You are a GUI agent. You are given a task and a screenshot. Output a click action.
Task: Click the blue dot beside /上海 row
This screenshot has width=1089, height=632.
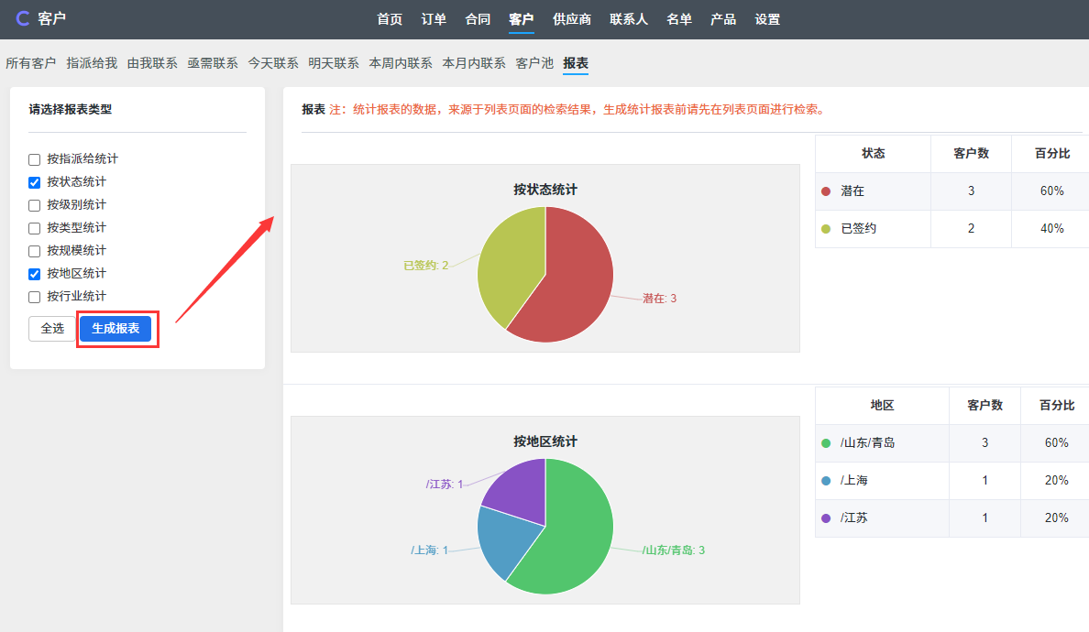pos(826,481)
